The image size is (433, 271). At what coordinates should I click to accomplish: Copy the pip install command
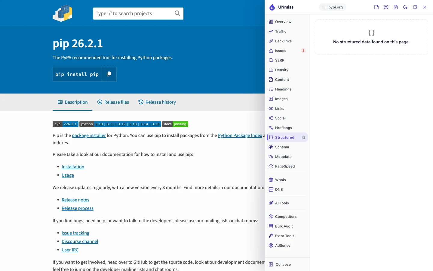109,74
